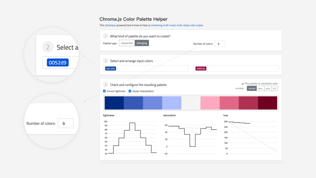The image size is (316, 178).
Task: Click the Number of colors input field
Action: [x=220, y=44]
